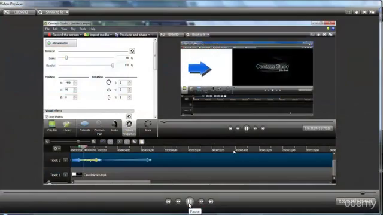Click the timeline Copy icon
383x215 pixels.
click(134, 142)
